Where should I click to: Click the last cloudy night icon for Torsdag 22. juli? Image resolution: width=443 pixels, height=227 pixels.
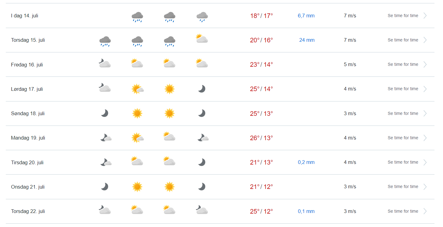pyautogui.click(x=202, y=210)
